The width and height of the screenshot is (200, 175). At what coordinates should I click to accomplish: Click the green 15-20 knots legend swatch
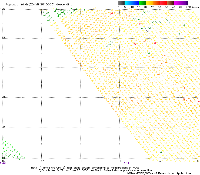[x=142, y=3]
